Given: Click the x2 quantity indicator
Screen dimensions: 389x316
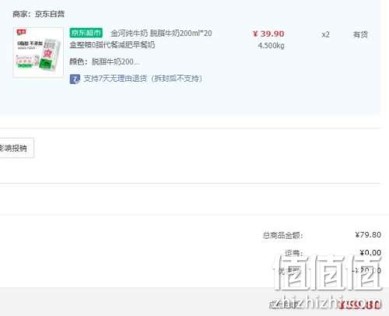Looking at the screenshot, I should (325, 34).
